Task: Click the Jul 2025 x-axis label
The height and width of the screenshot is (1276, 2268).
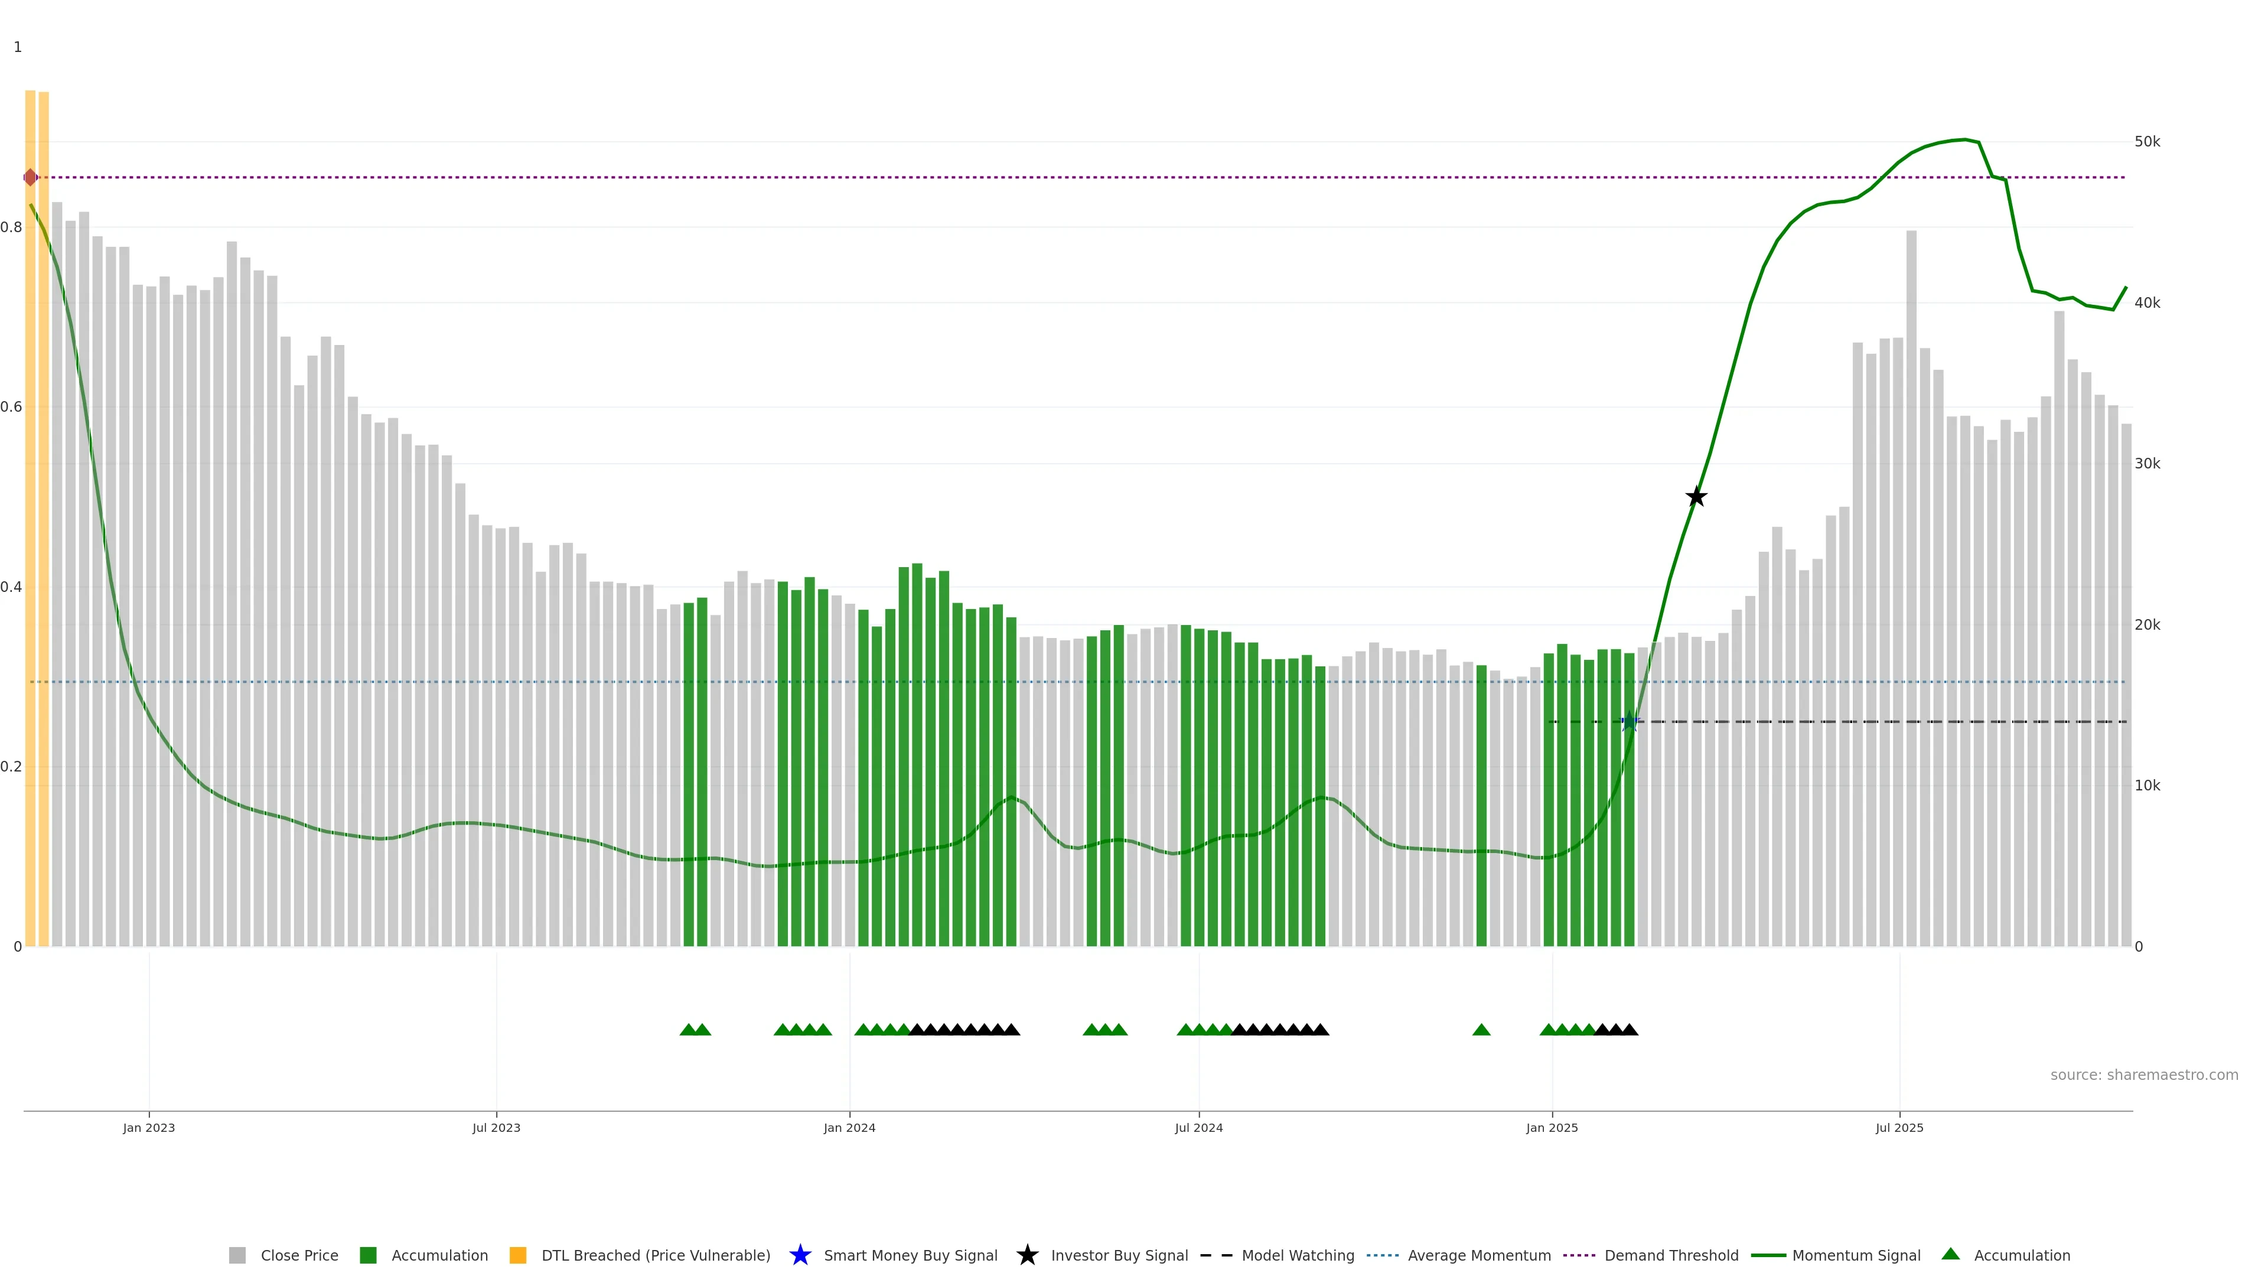Action: (1899, 1127)
